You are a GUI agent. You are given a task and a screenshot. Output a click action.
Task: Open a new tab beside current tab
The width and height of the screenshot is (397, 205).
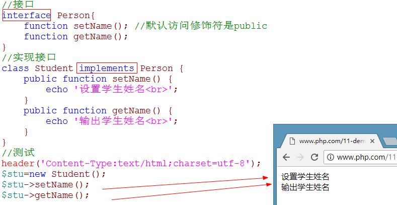click(x=389, y=141)
